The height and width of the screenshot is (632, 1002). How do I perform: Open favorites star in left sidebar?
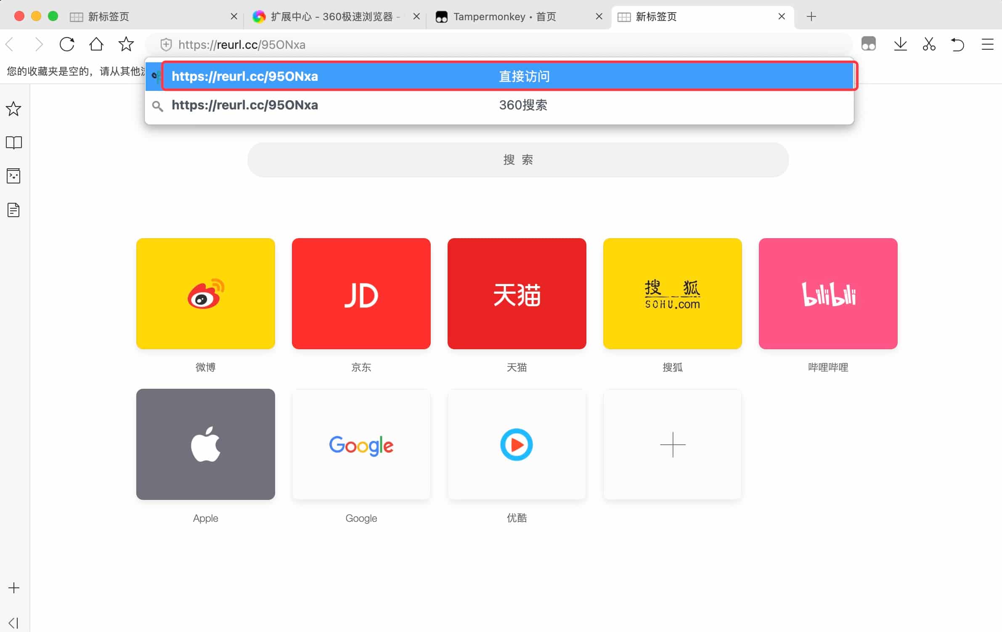click(x=13, y=109)
